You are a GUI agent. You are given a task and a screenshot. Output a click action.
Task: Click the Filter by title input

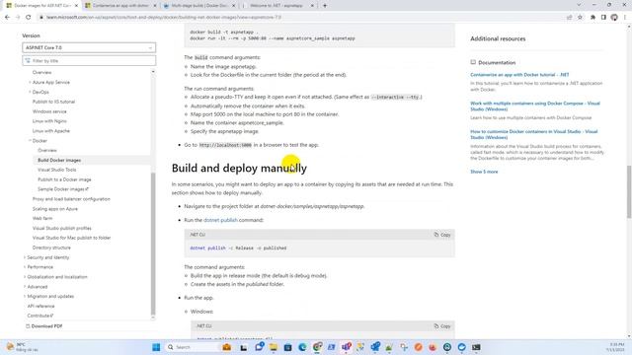(89, 61)
